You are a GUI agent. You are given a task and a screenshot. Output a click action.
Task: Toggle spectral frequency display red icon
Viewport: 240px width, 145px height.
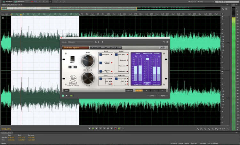click(x=32, y=2)
